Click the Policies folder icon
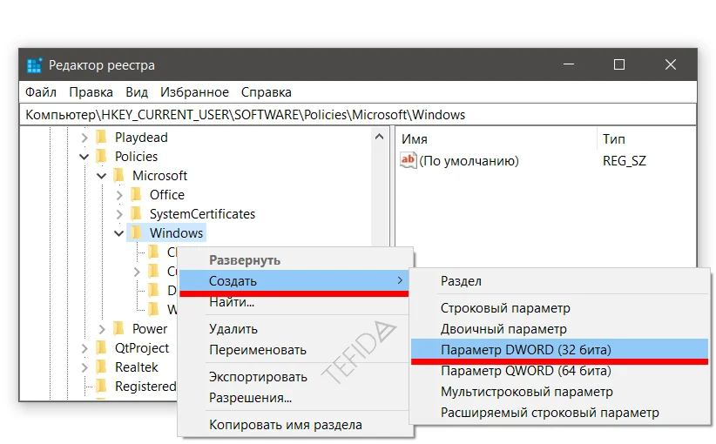 [x=101, y=156]
